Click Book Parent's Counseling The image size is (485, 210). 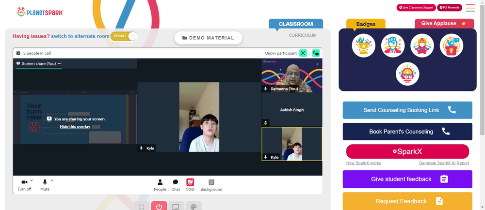click(407, 132)
